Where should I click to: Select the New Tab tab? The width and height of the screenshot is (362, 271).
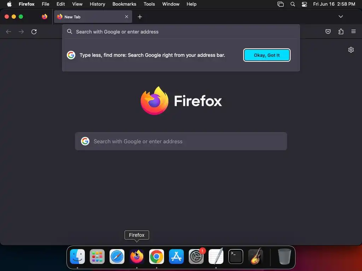pyautogui.click(x=93, y=17)
